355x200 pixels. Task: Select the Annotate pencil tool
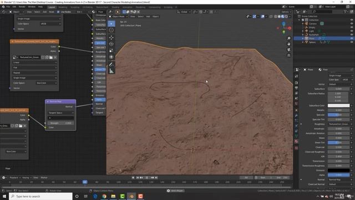click(111, 64)
